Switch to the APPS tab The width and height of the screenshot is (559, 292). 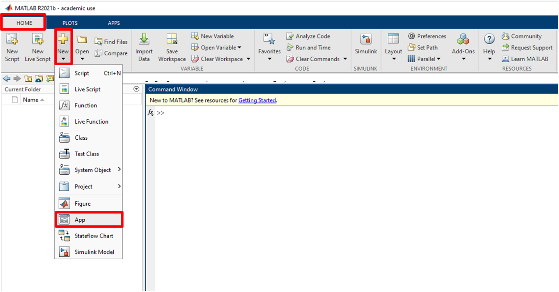click(114, 23)
